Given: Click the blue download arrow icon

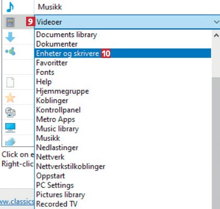Looking at the screenshot, I should (x=10, y=37).
